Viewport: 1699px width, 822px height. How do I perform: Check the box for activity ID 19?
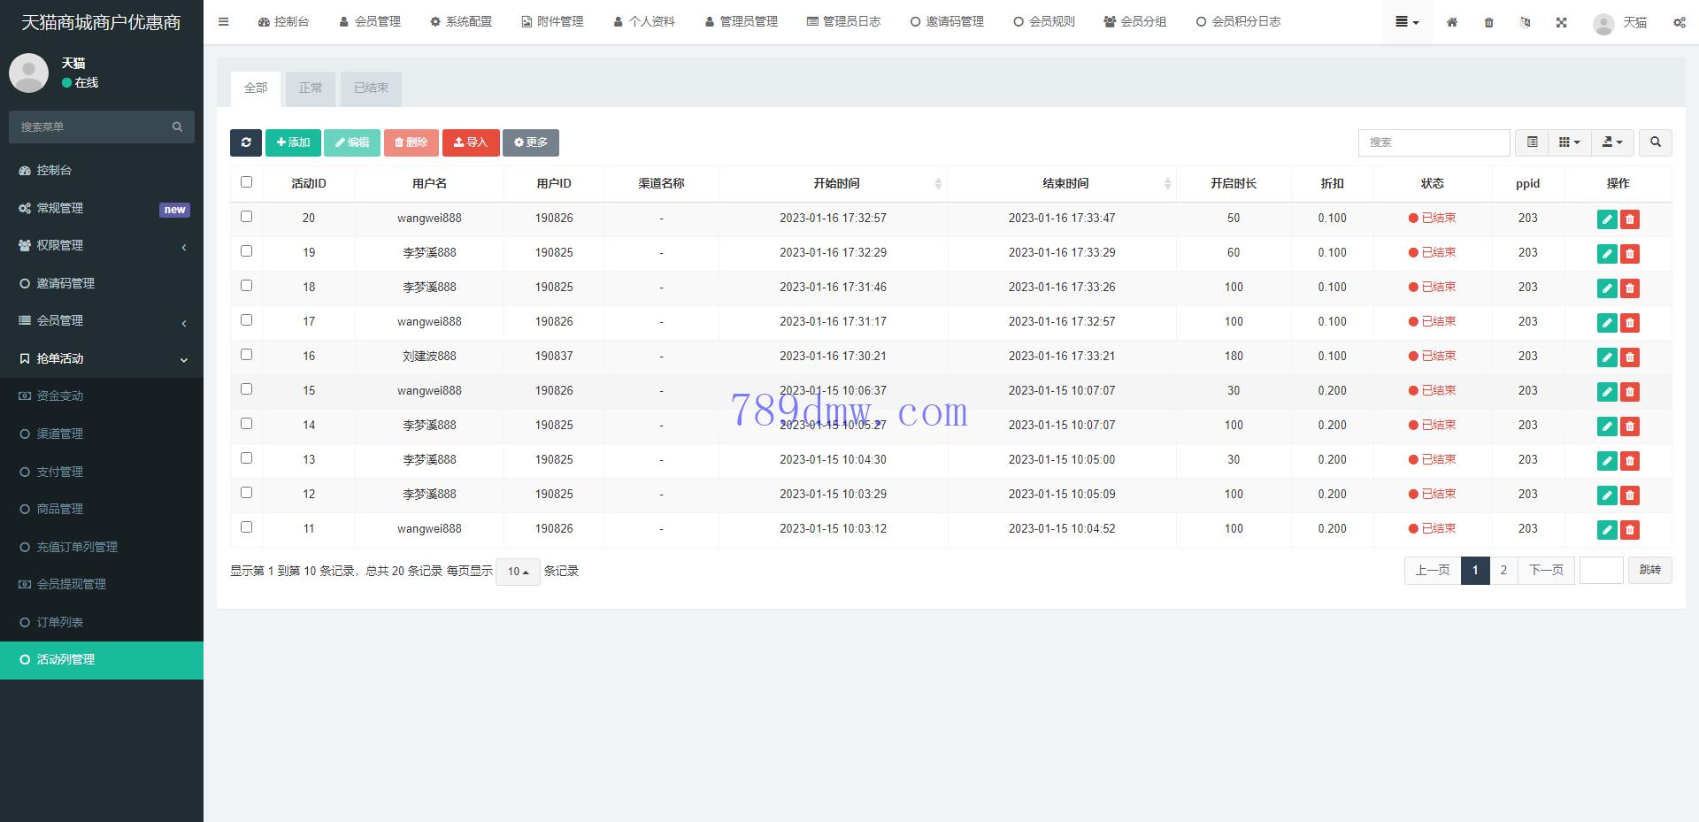(247, 251)
